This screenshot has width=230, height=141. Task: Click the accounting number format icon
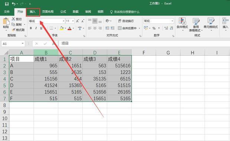tap(146, 28)
